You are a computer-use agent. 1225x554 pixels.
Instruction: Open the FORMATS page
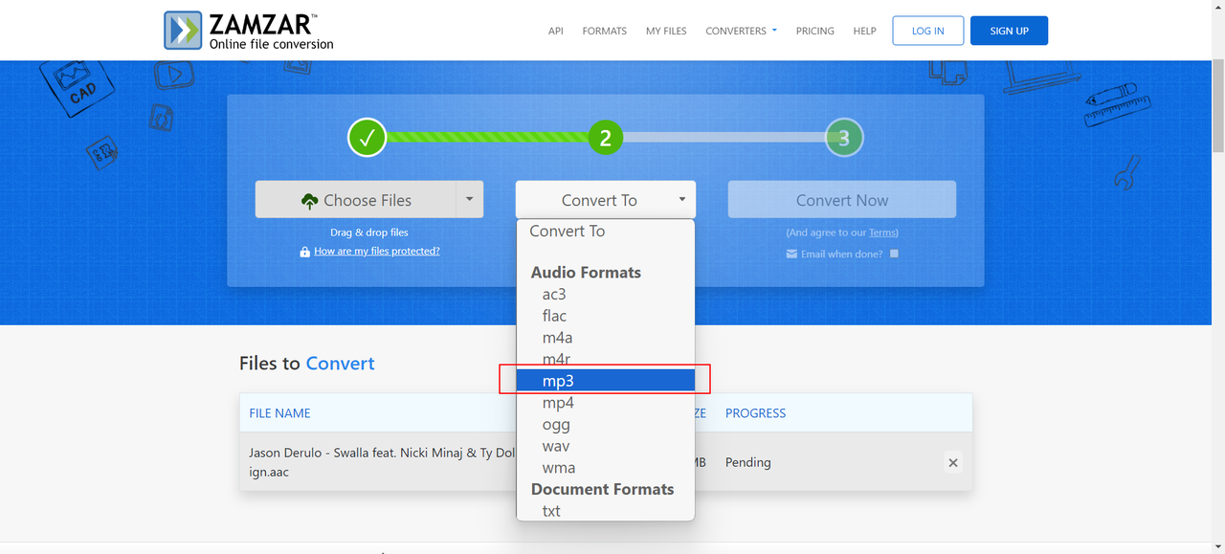(604, 31)
